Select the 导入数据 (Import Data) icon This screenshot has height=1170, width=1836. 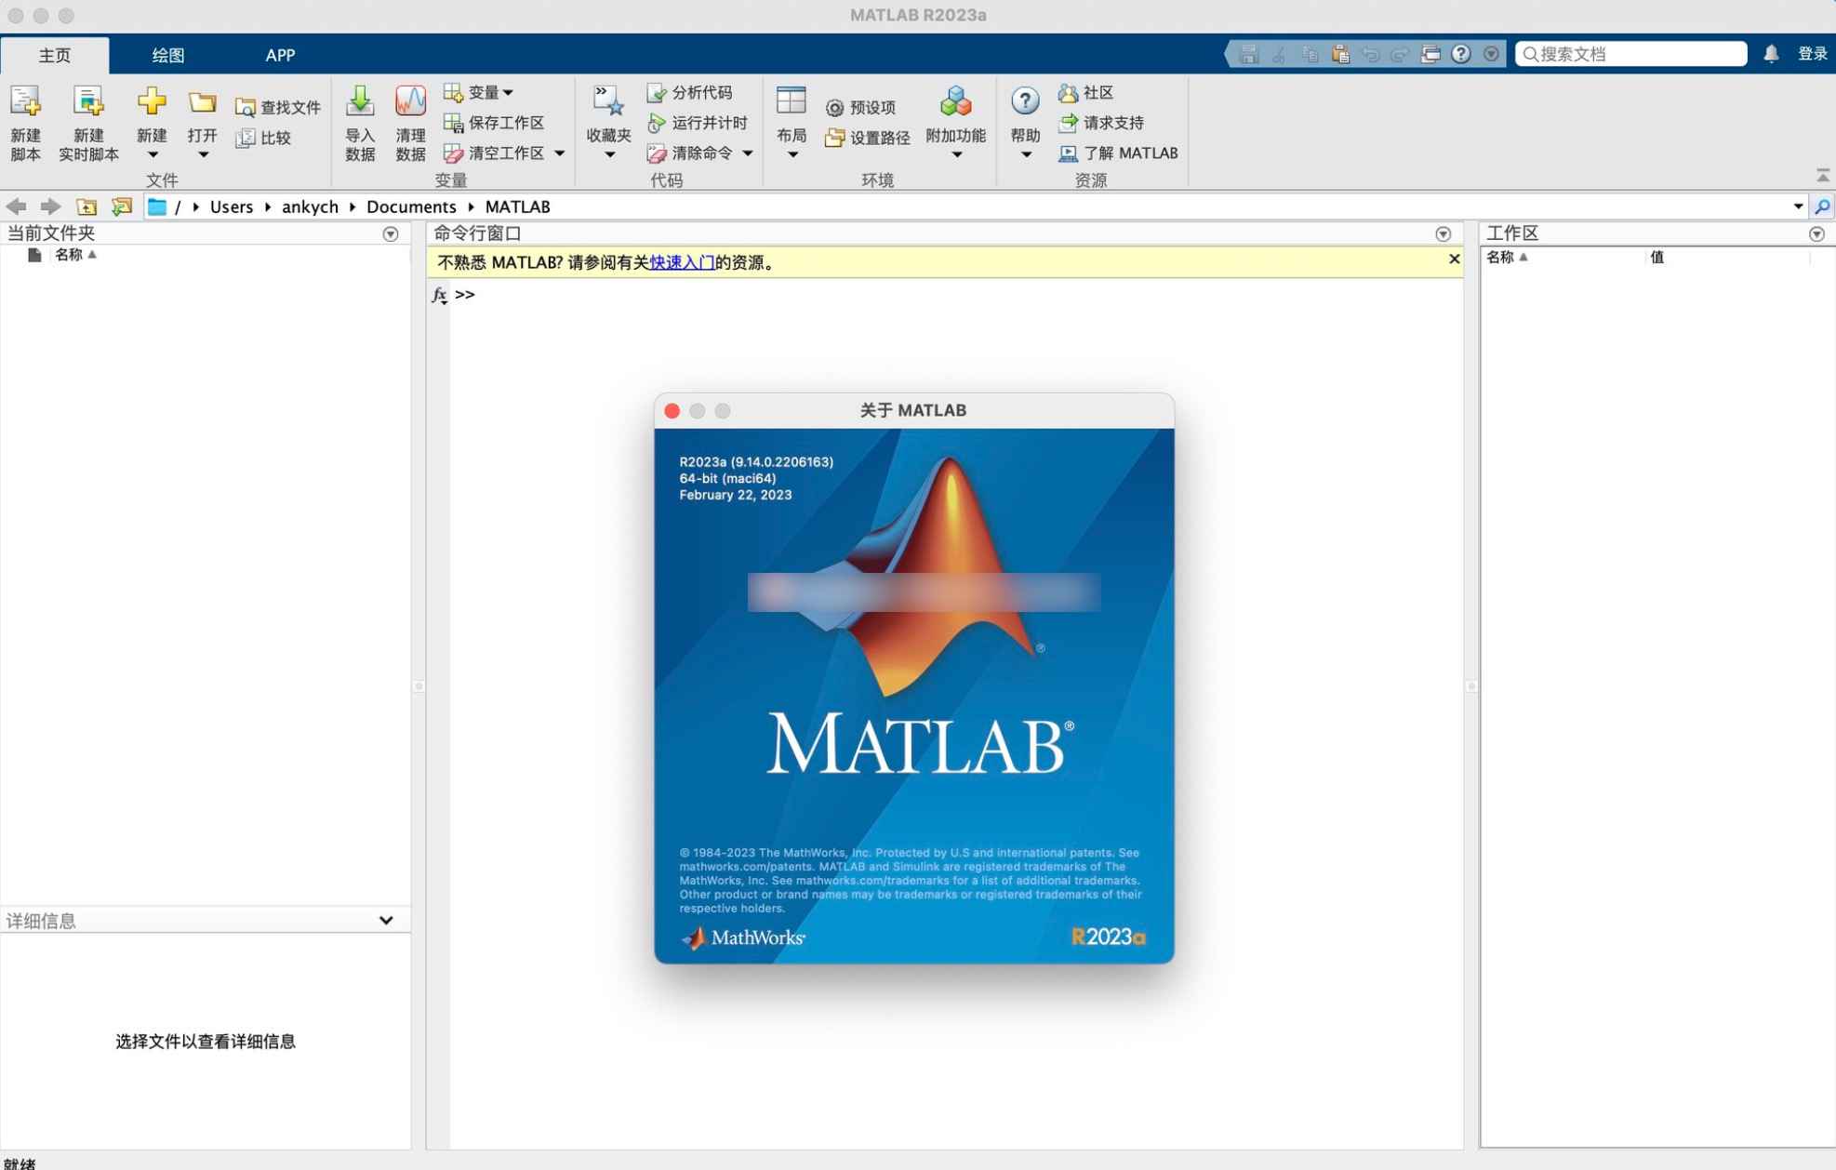tap(360, 122)
